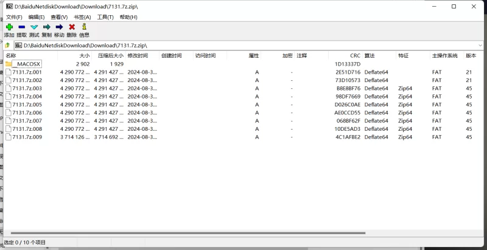487x250 pixels.
Task: Click CRC value 4C1AFBE2
Action: [348, 137]
